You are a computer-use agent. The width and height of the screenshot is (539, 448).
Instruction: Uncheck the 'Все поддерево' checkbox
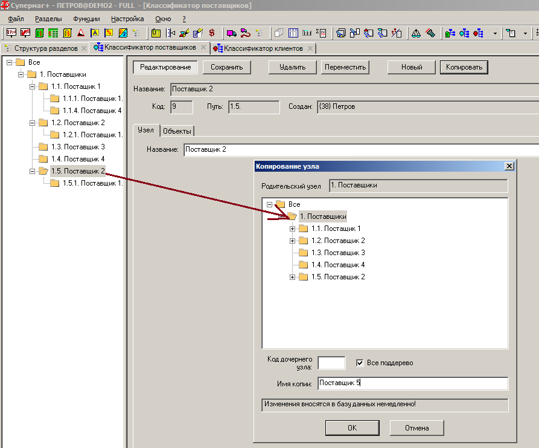360,363
